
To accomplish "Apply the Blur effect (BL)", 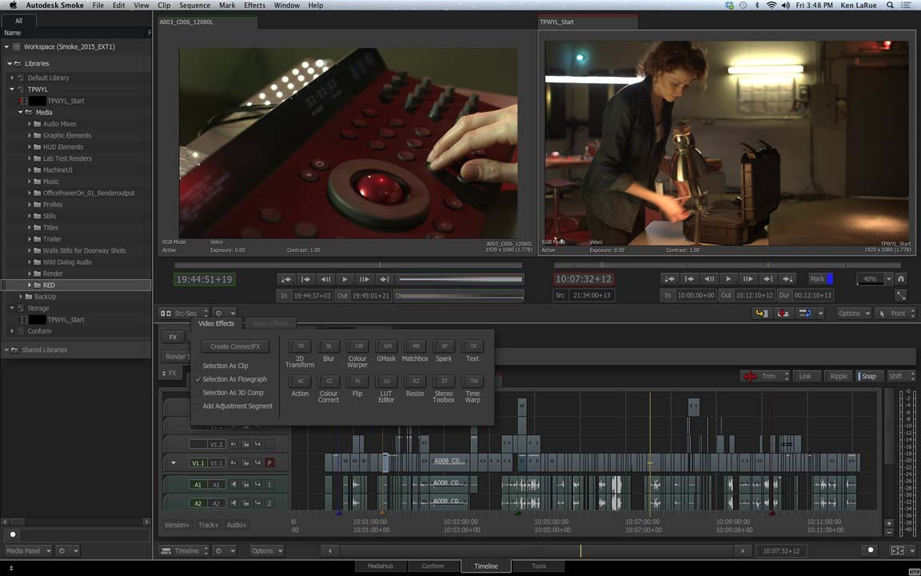I will point(329,346).
